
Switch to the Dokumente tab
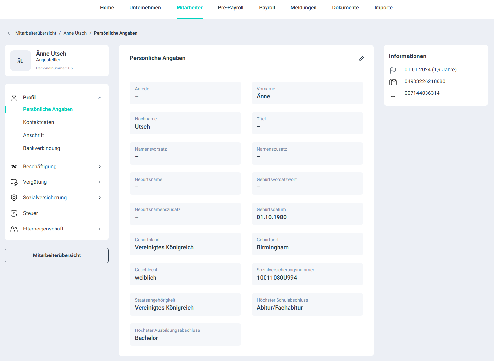point(345,8)
